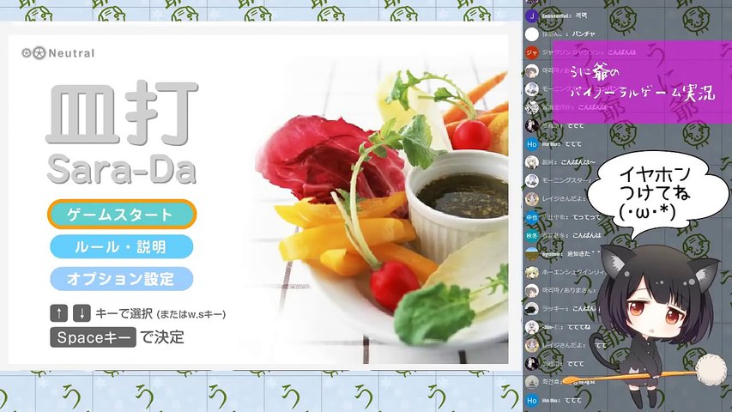Screen dimensions: 732x412
Task: Click the avatar beside ラッキー comment
Action: [532, 309]
